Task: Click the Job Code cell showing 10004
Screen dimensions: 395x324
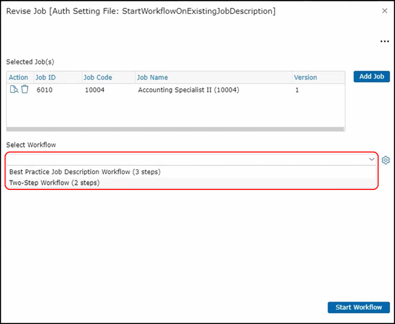Action: (97, 90)
